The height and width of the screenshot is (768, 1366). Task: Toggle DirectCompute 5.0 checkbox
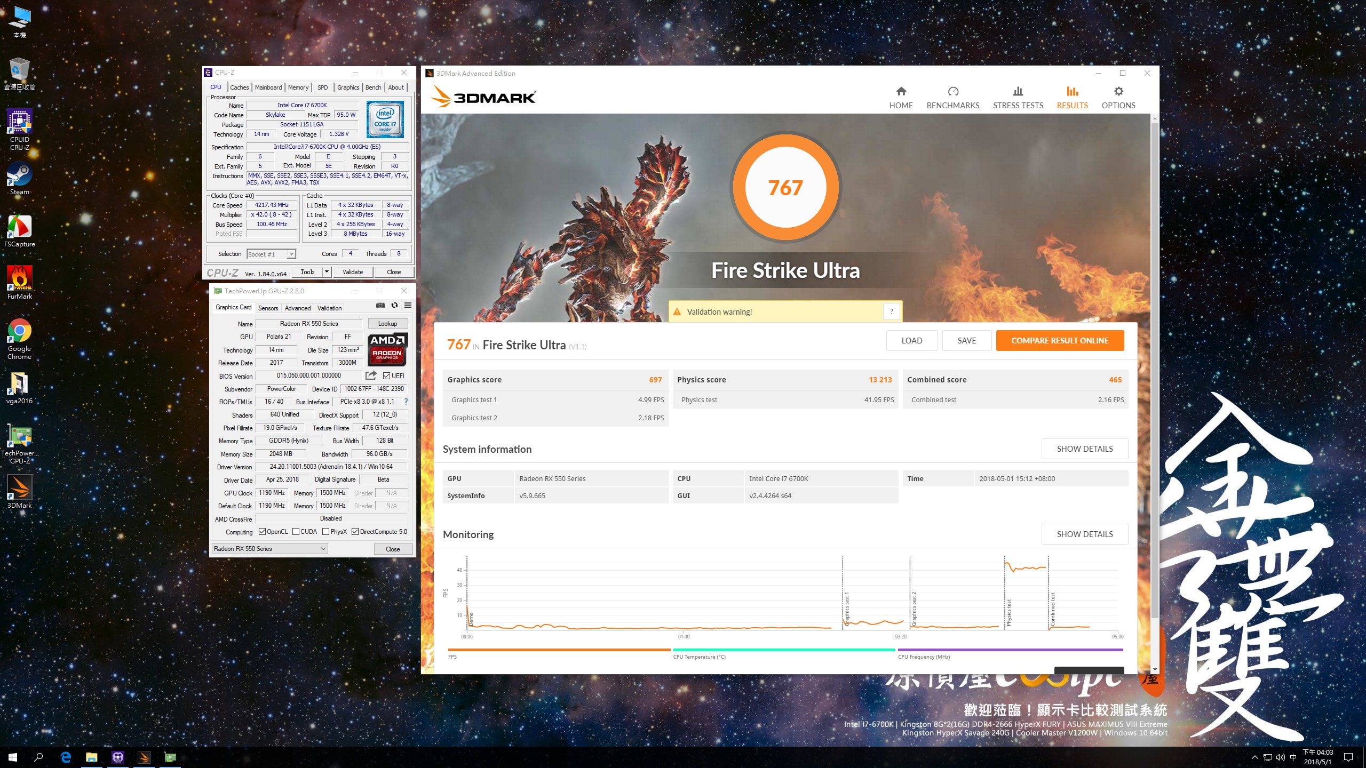coord(355,532)
